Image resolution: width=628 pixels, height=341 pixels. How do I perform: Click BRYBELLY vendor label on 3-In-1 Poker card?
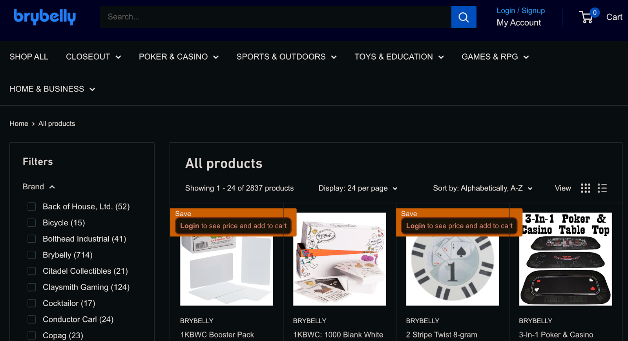tap(535, 321)
